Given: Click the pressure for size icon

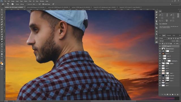Looking at the screenshot, I should 53,4.
